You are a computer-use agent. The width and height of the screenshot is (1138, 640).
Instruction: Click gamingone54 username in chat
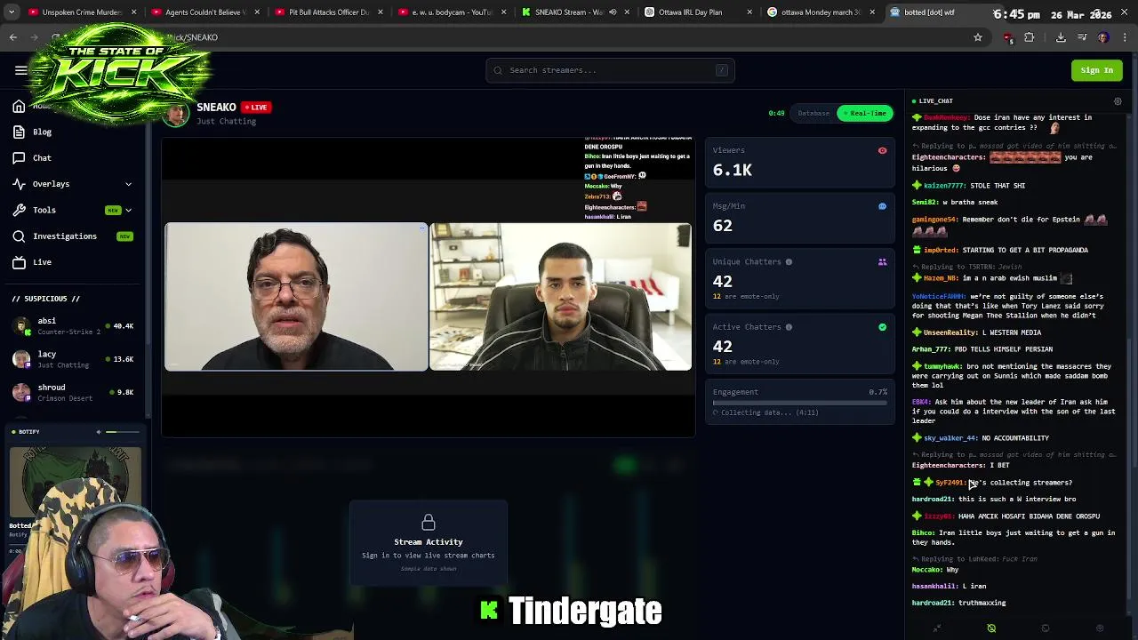coord(934,220)
